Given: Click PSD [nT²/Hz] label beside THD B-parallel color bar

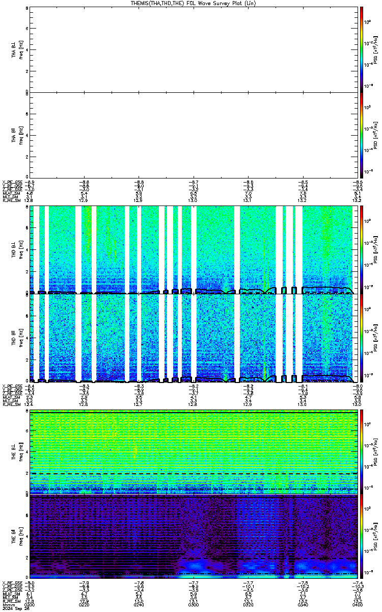Looking at the screenshot, I should point(376,338).
